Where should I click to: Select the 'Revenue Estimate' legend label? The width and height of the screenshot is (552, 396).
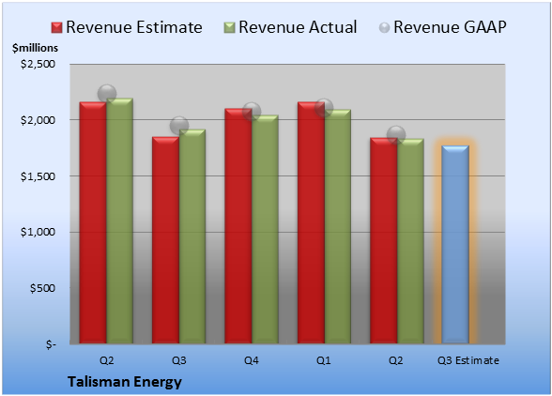coord(134,27)
